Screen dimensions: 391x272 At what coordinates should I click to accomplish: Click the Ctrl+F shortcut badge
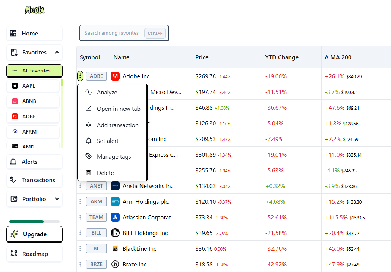[155, 33]
